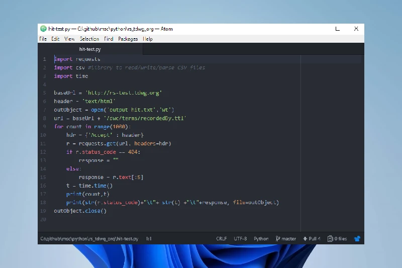
Task: Click the Atom app icon in title bar
Action: (x=44, y=29)
